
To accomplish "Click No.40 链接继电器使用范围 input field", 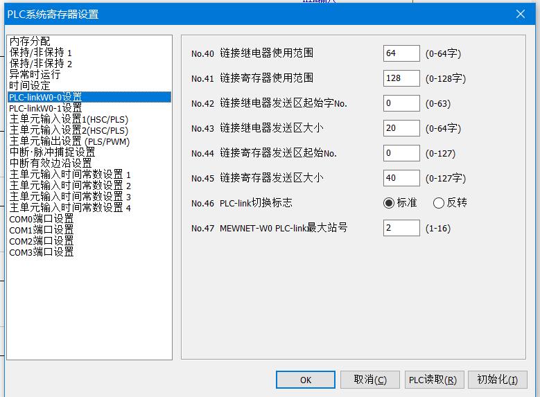I will 401,53.
